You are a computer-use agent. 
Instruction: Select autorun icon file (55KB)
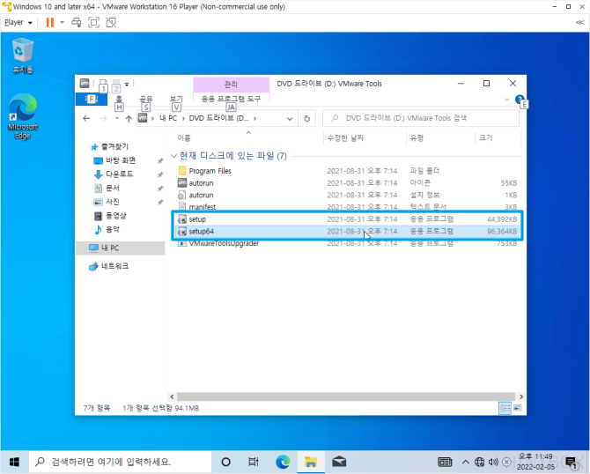click(x=347, y=183)
